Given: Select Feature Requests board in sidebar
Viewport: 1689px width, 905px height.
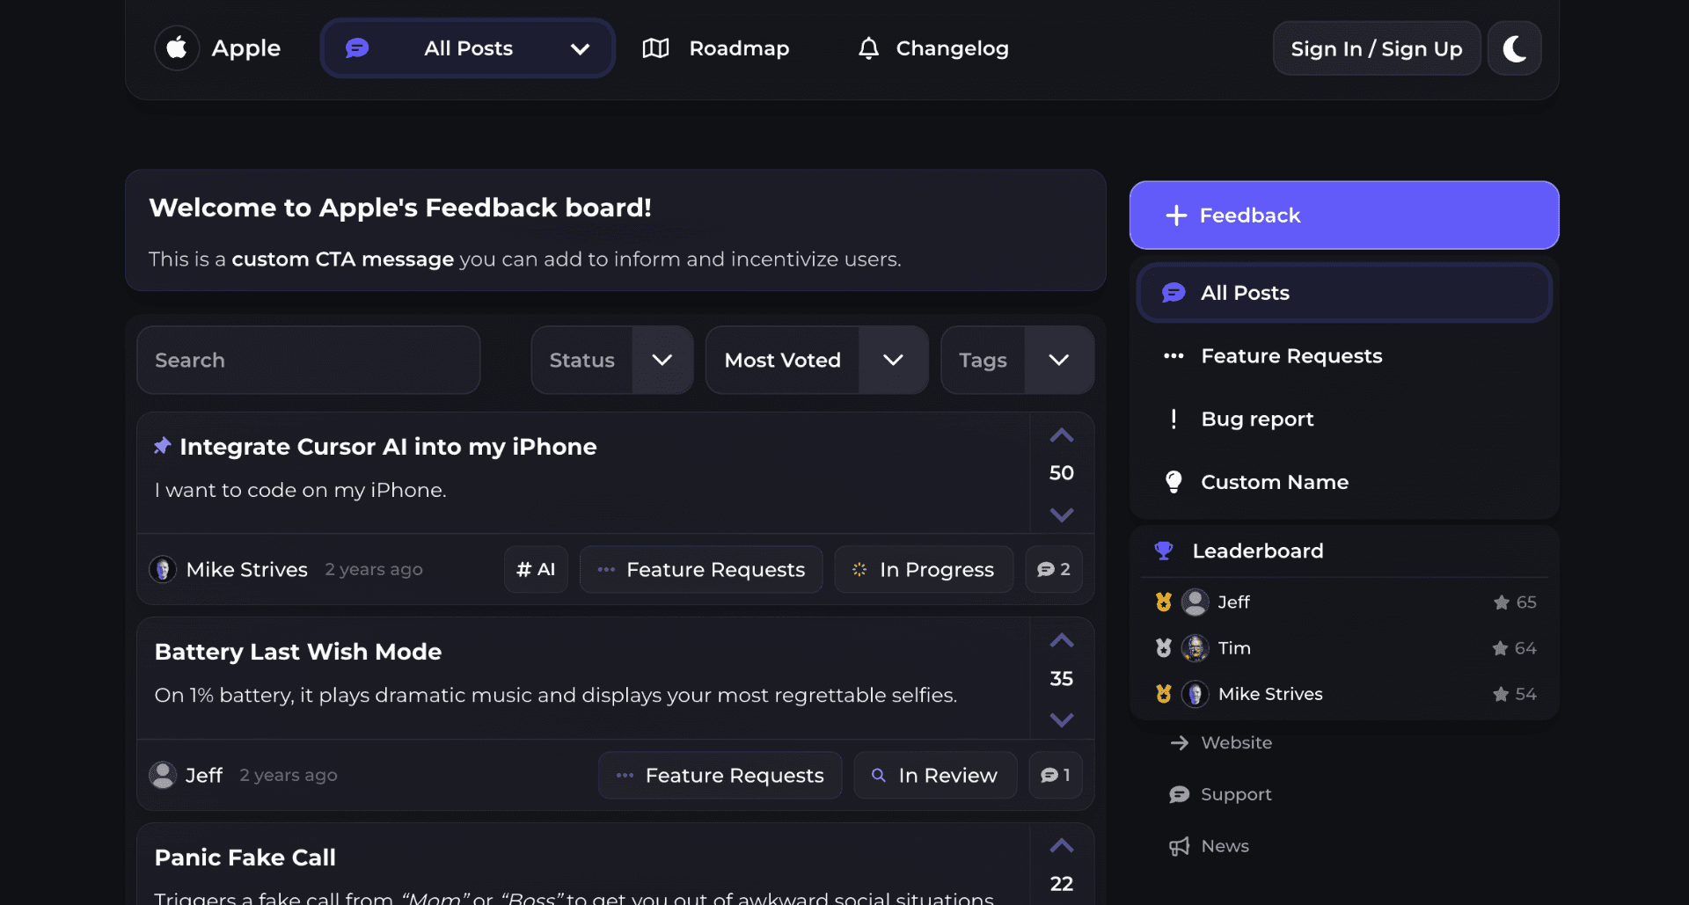Looking at the screenshot, I should click(x=1344, y=356).
